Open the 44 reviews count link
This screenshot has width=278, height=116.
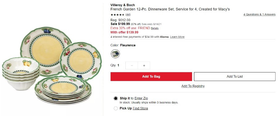[128, 15]
